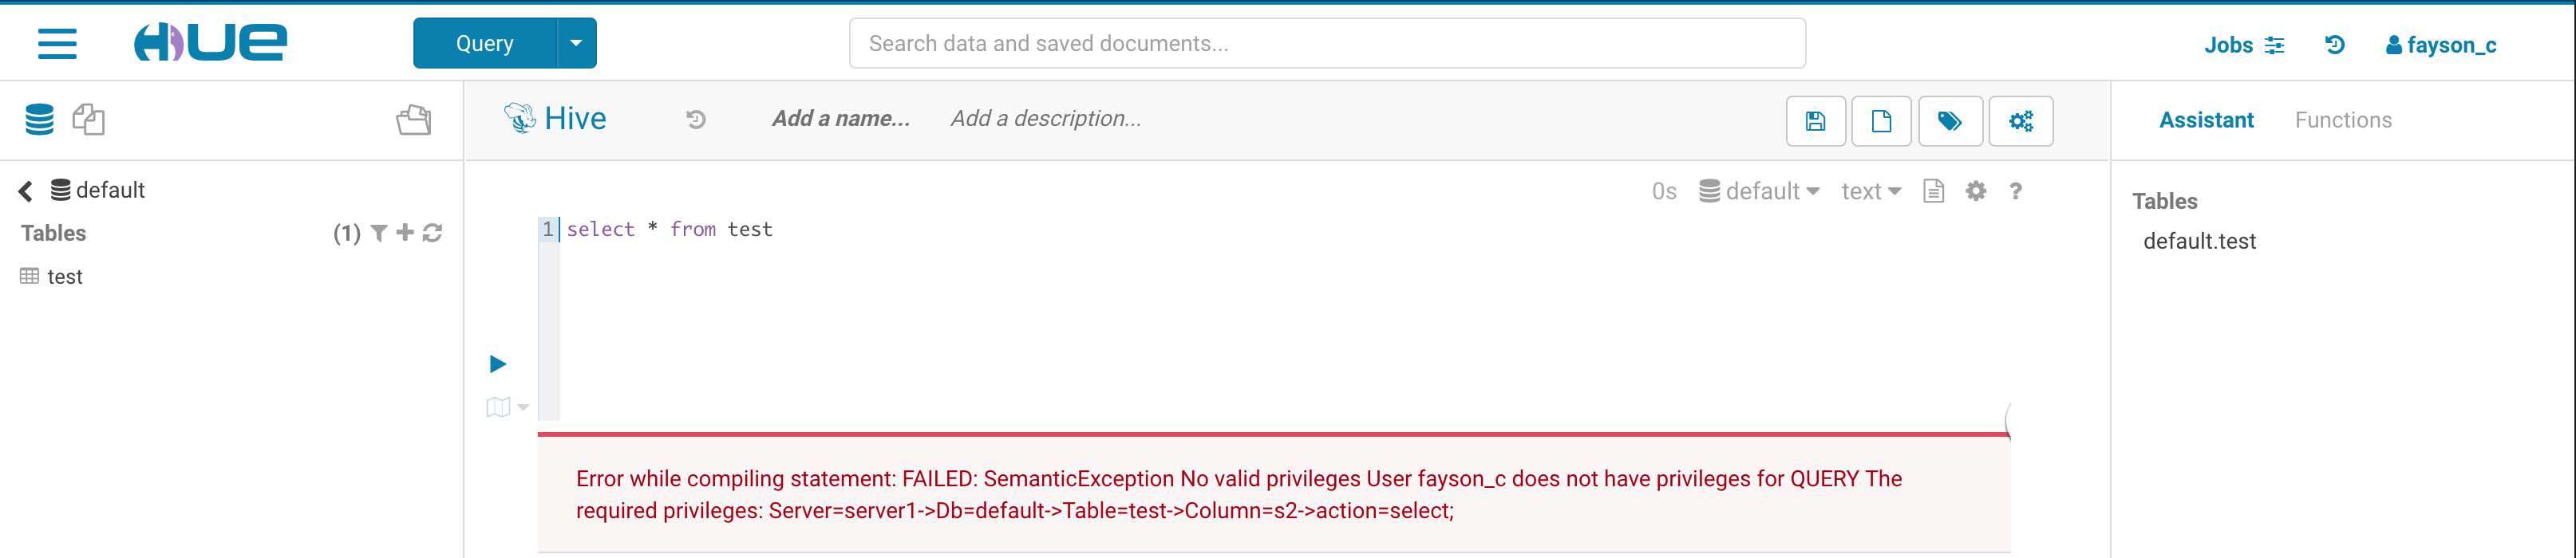The height and width of the screenshot is (558, 2576).
Task: Focus the search data and documents field
Action: pyautogui.click(x=1327, y=43)
